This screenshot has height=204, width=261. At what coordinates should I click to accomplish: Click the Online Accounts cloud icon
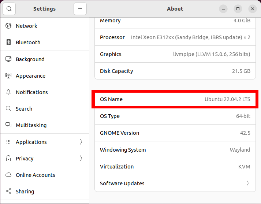point(8,175)
